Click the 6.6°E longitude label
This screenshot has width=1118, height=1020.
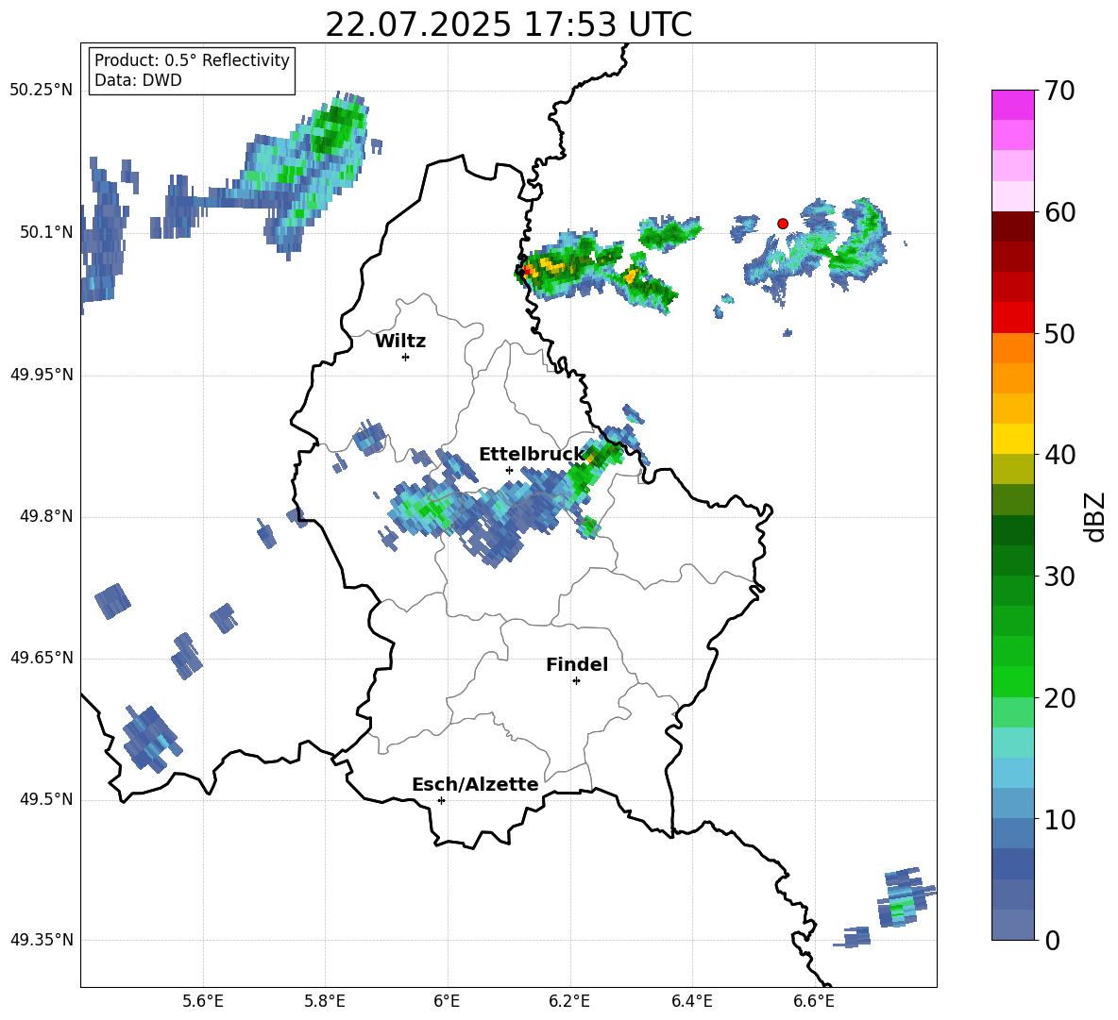814,1001
